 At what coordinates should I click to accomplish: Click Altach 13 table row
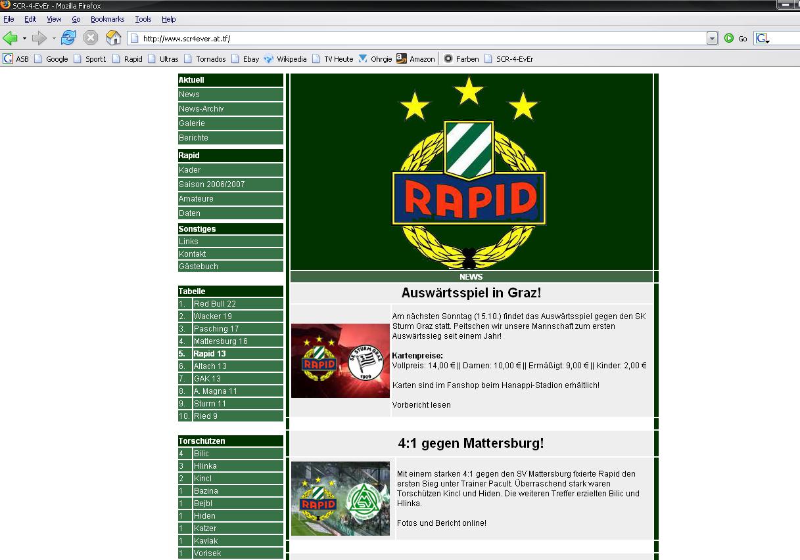(x=231, y=366)
